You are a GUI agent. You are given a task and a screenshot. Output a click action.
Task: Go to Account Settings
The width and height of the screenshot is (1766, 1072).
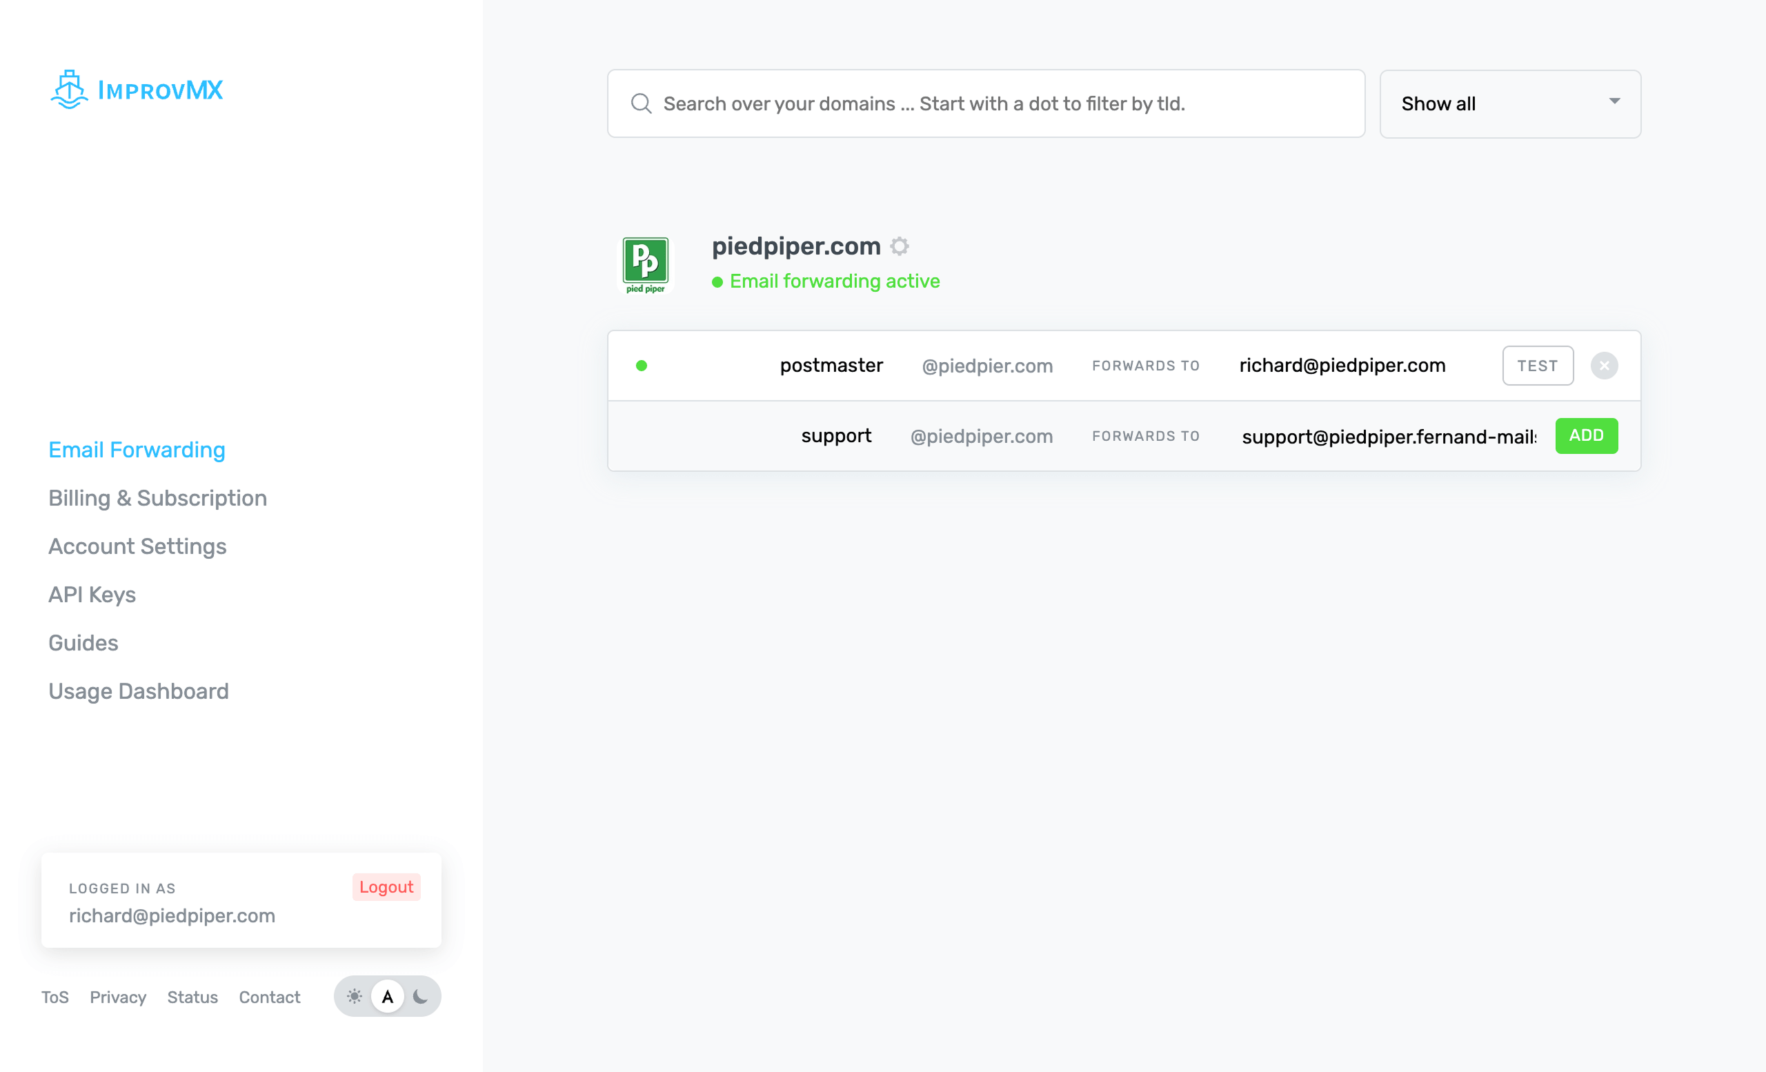[x=137, y=546]
